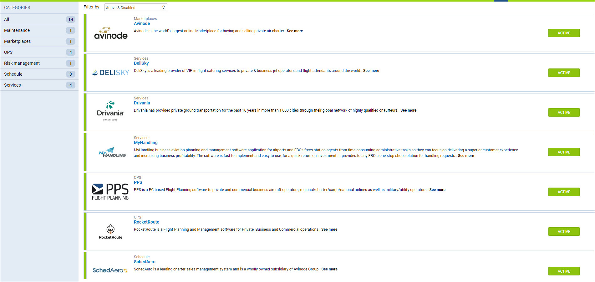Click the DeliSky logo
595x282 pixels.
tap(110, 73)
